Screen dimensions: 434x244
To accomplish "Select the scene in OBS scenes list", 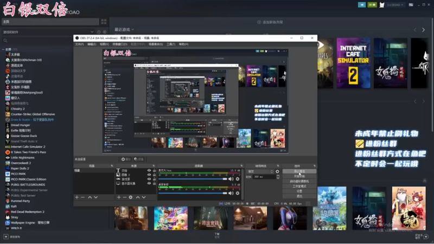I will click(x=94, y=170).
